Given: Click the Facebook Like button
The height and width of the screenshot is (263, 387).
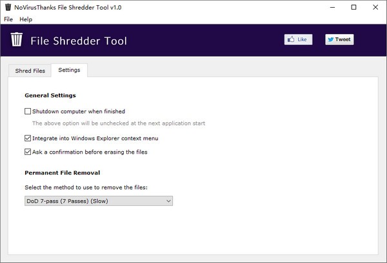Looking at the screenshot, I should [x=298, y=39].
